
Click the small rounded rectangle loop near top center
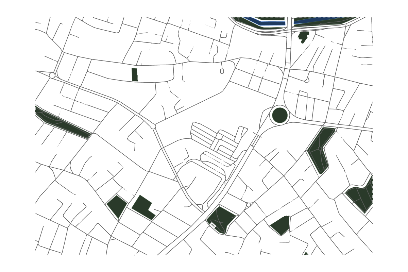[x=222, y=71]
